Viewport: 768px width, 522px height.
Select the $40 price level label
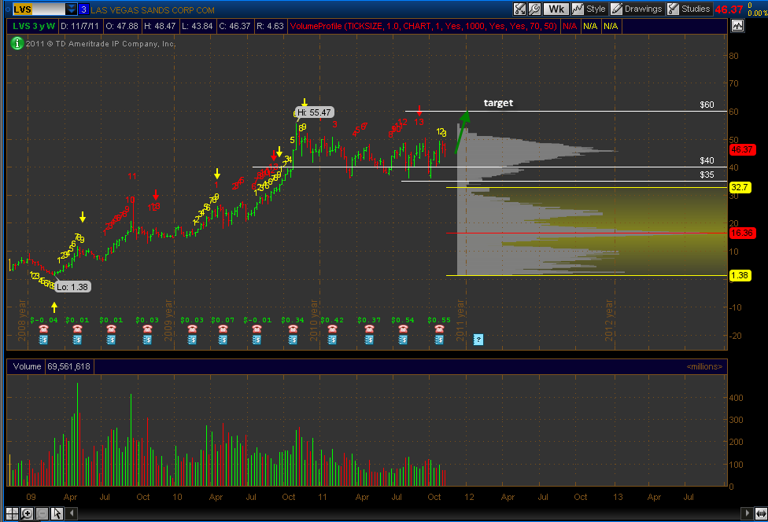pos(707,160)
